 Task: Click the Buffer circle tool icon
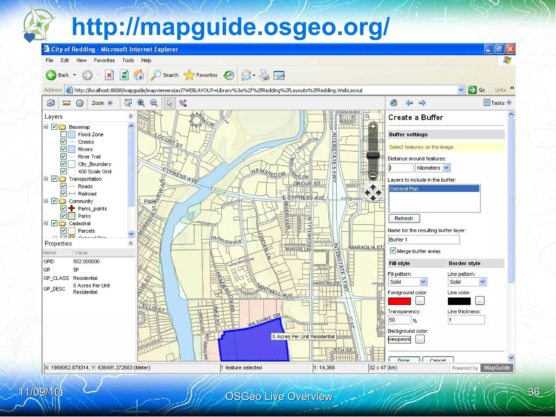point(80,103)
